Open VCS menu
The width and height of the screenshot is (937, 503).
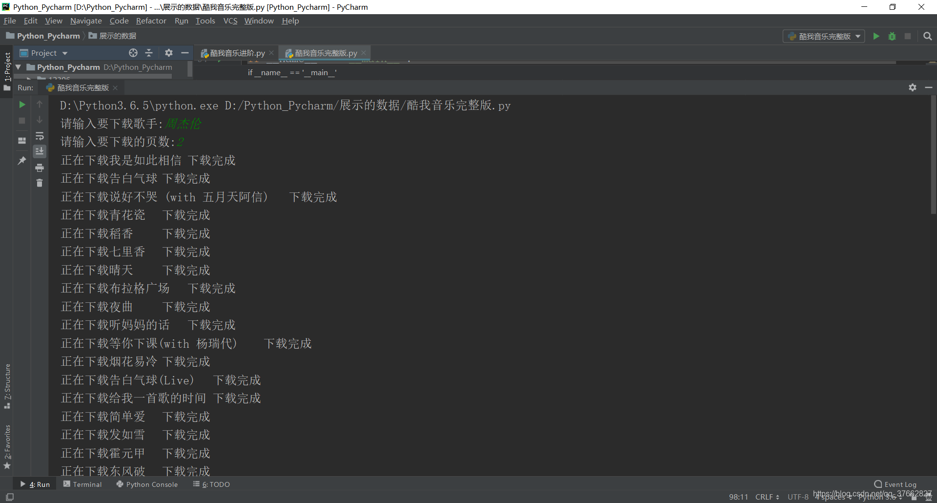[x=230, y=21]
